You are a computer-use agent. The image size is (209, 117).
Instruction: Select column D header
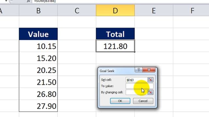tap(115, 10)
